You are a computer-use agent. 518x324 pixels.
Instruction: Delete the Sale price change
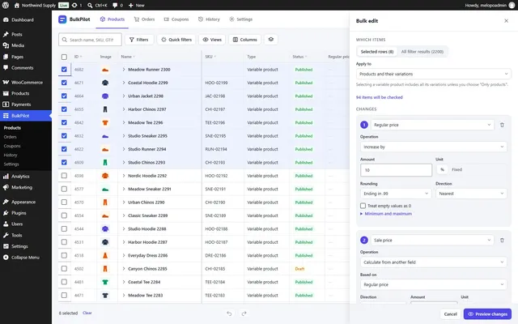(x=502, y=241)
